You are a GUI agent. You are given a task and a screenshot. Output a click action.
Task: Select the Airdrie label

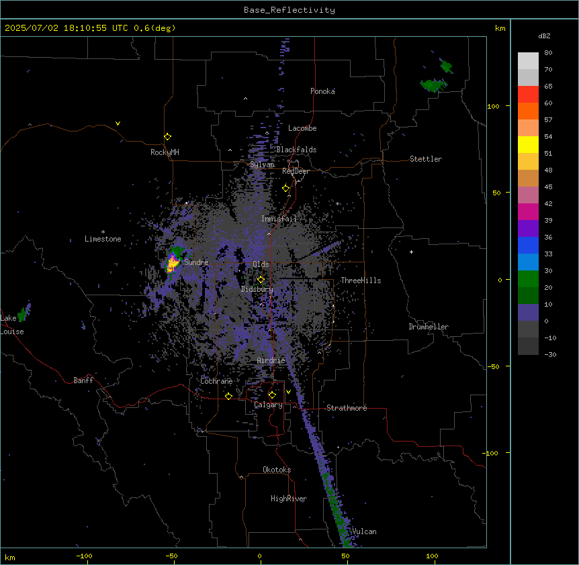pyautogui.click(x=271, y=360)
